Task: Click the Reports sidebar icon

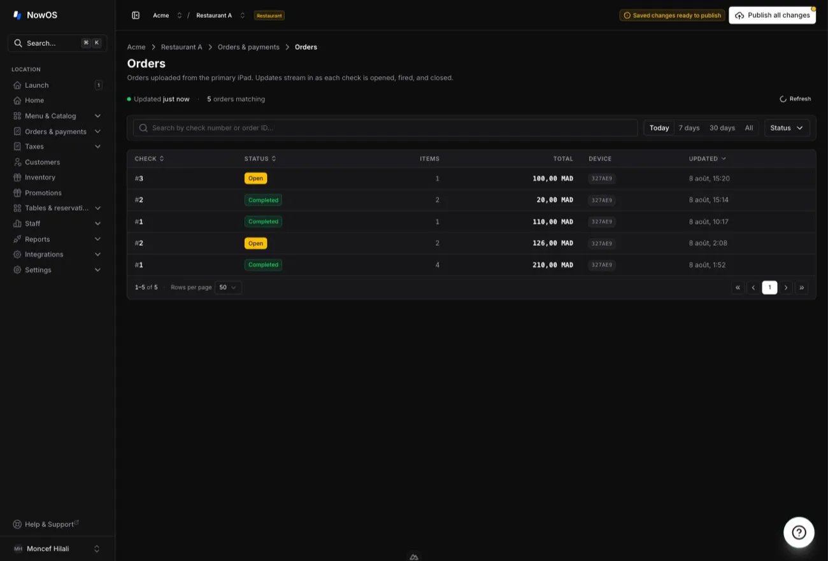Action: point(17,239)
